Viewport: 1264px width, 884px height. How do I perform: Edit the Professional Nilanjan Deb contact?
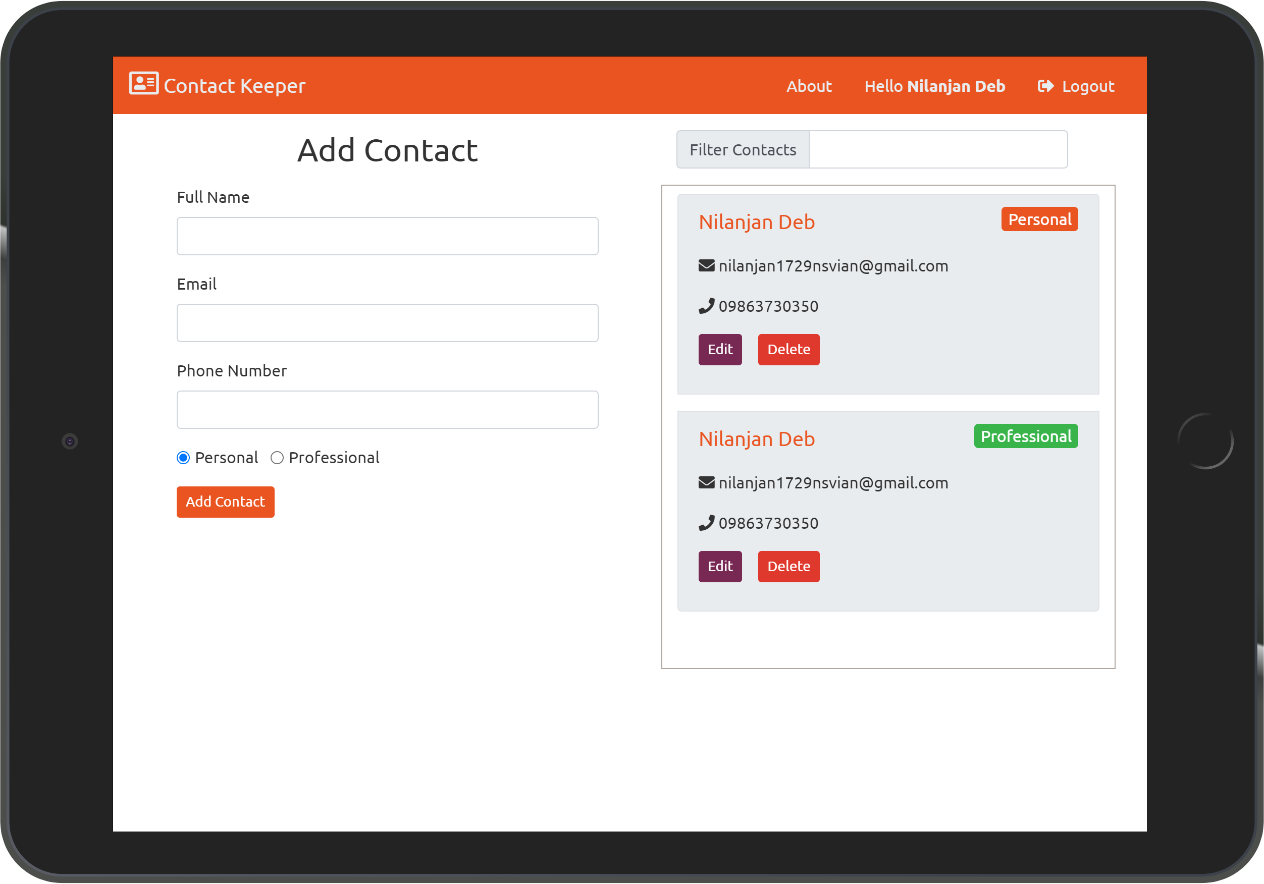719,567
